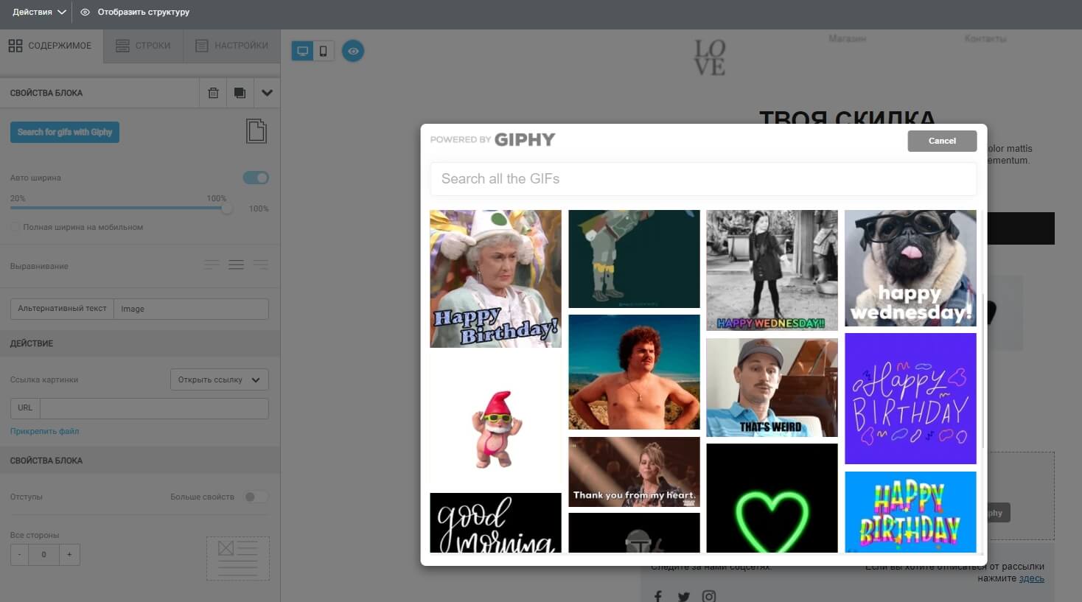The height and width of the screenshot is (602, 1082).
Task: Delete block using the trash icon
Action: click(x=213, y=93)
